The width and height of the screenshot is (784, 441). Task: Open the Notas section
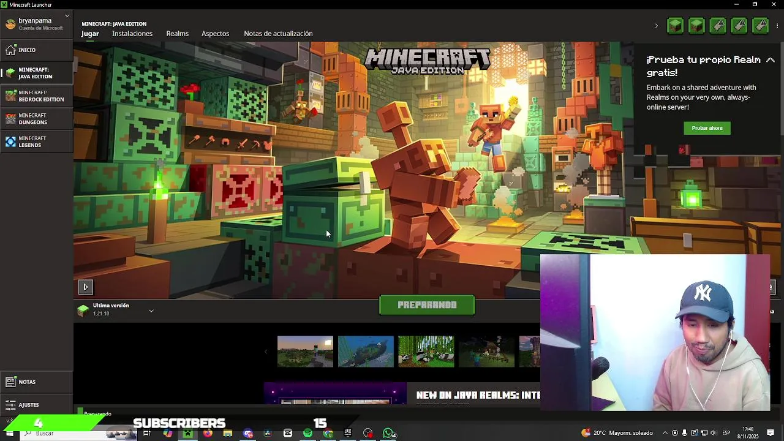[37, 382]
